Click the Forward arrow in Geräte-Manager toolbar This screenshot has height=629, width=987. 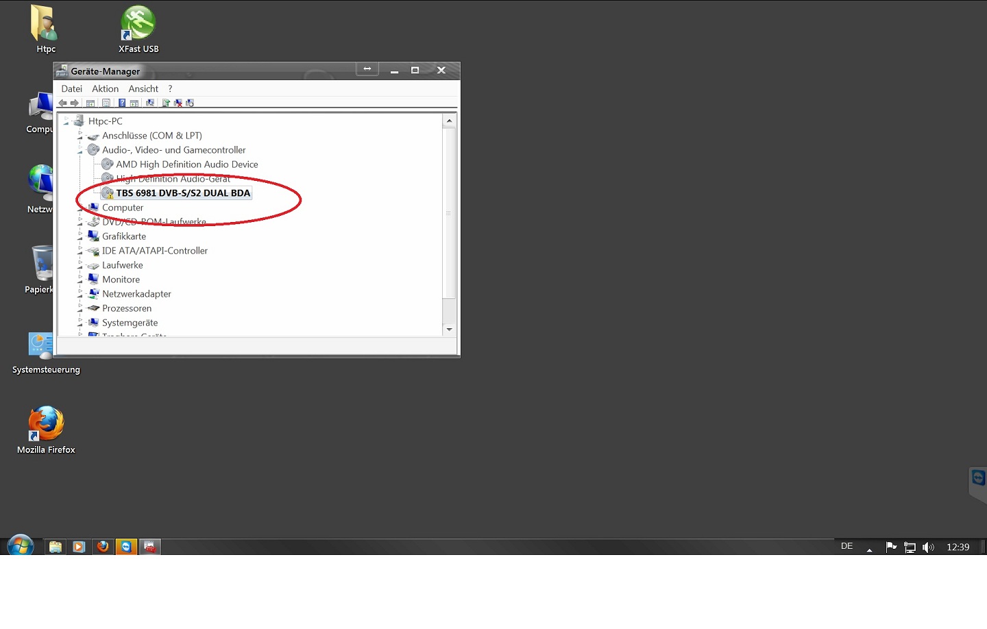[x=74, y=103]
